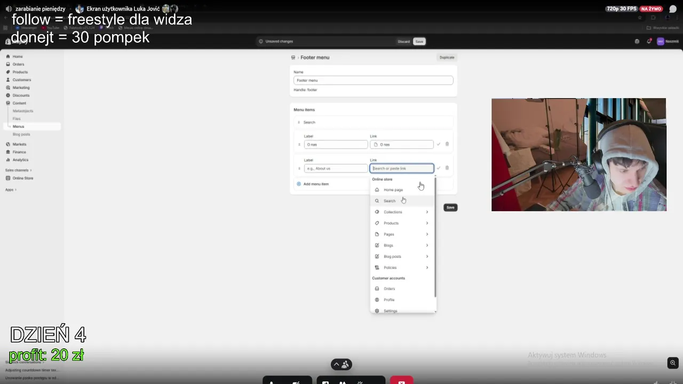The height and width of the screenshot is (384, 683).
Task: Open Finance in the sidebar
Action: click(19, 152)
